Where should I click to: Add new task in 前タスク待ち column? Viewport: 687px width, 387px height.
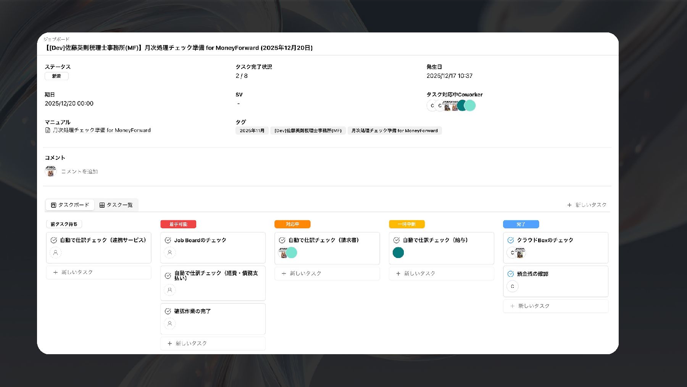tap(99, 273)
